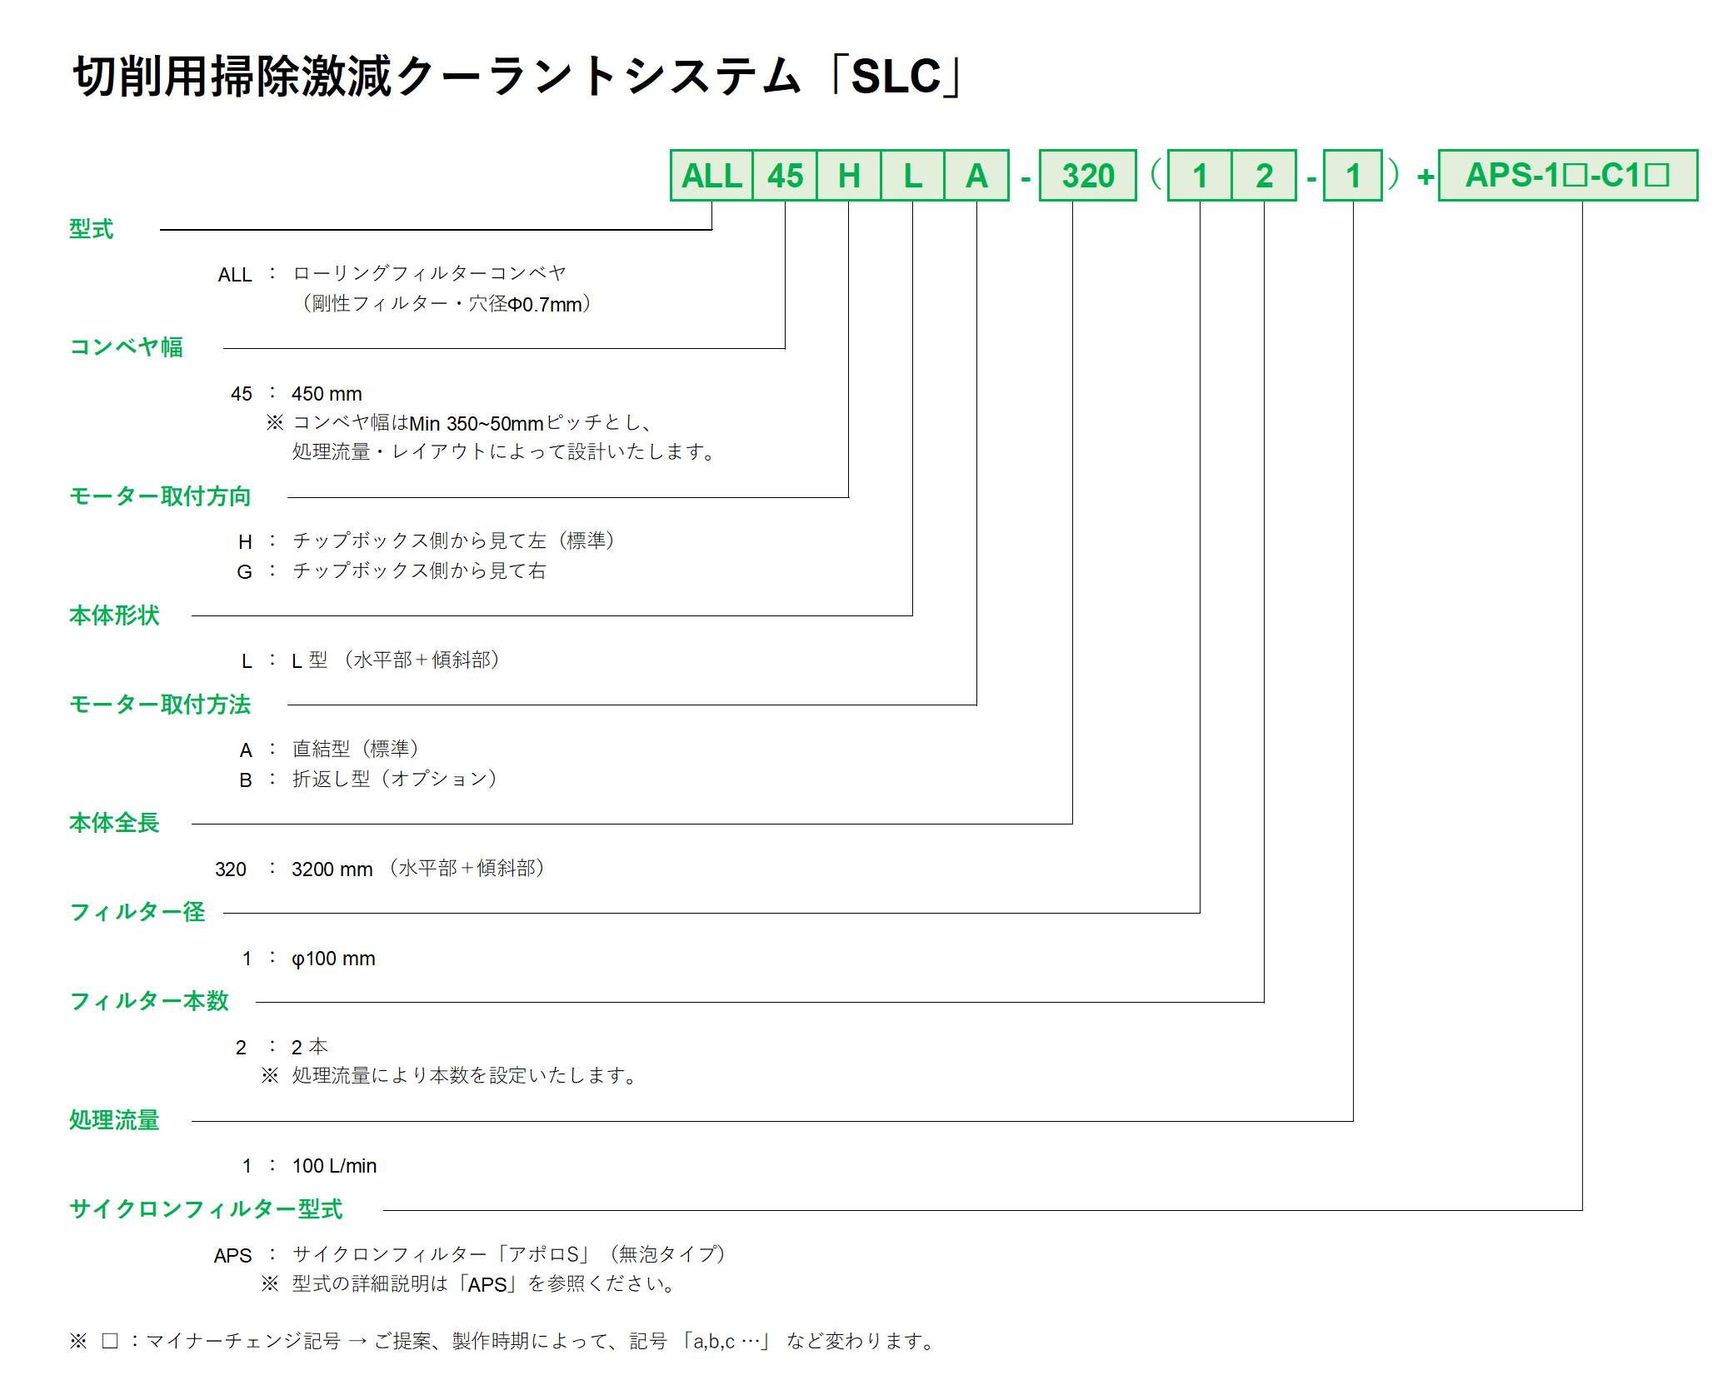This screenshot has height=1385, width=1727.
Task: Click the square symbol in bottom footnote
Action: tap(110, 1341)
